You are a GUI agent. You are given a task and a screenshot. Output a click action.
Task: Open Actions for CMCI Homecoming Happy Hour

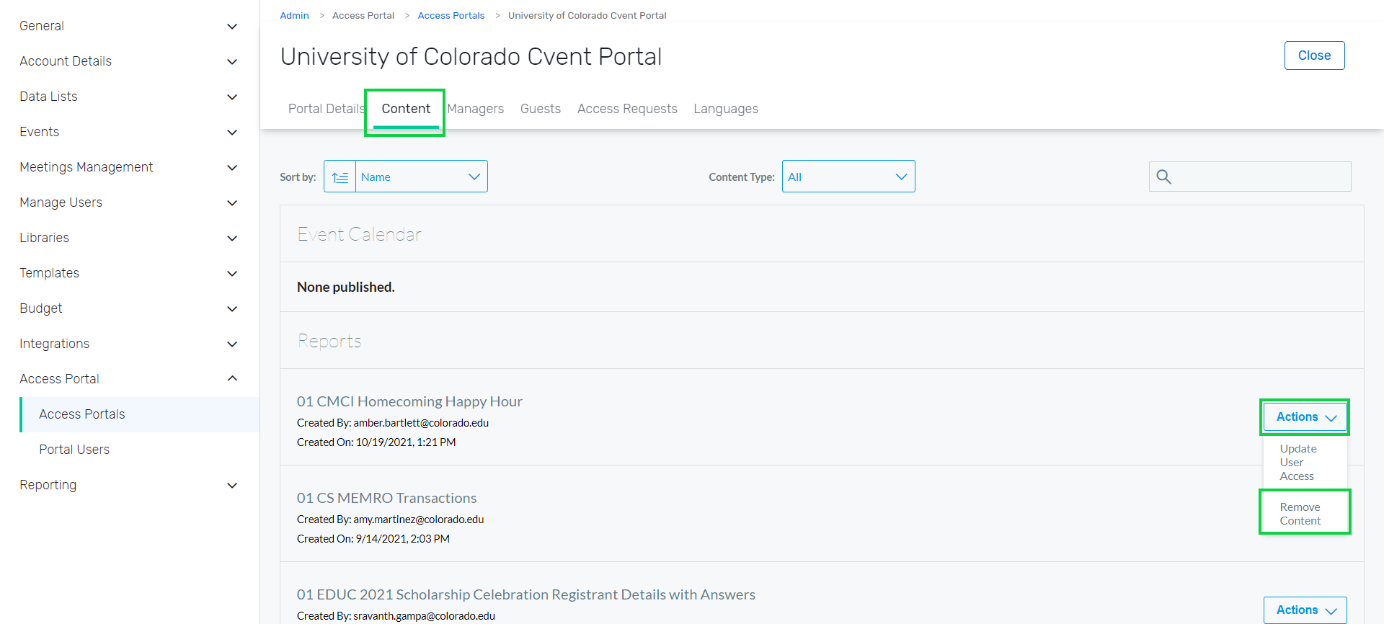[1305, 417]
